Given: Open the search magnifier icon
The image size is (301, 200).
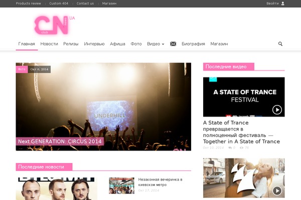Looking at the screenshot, I should tap(280, 44).
